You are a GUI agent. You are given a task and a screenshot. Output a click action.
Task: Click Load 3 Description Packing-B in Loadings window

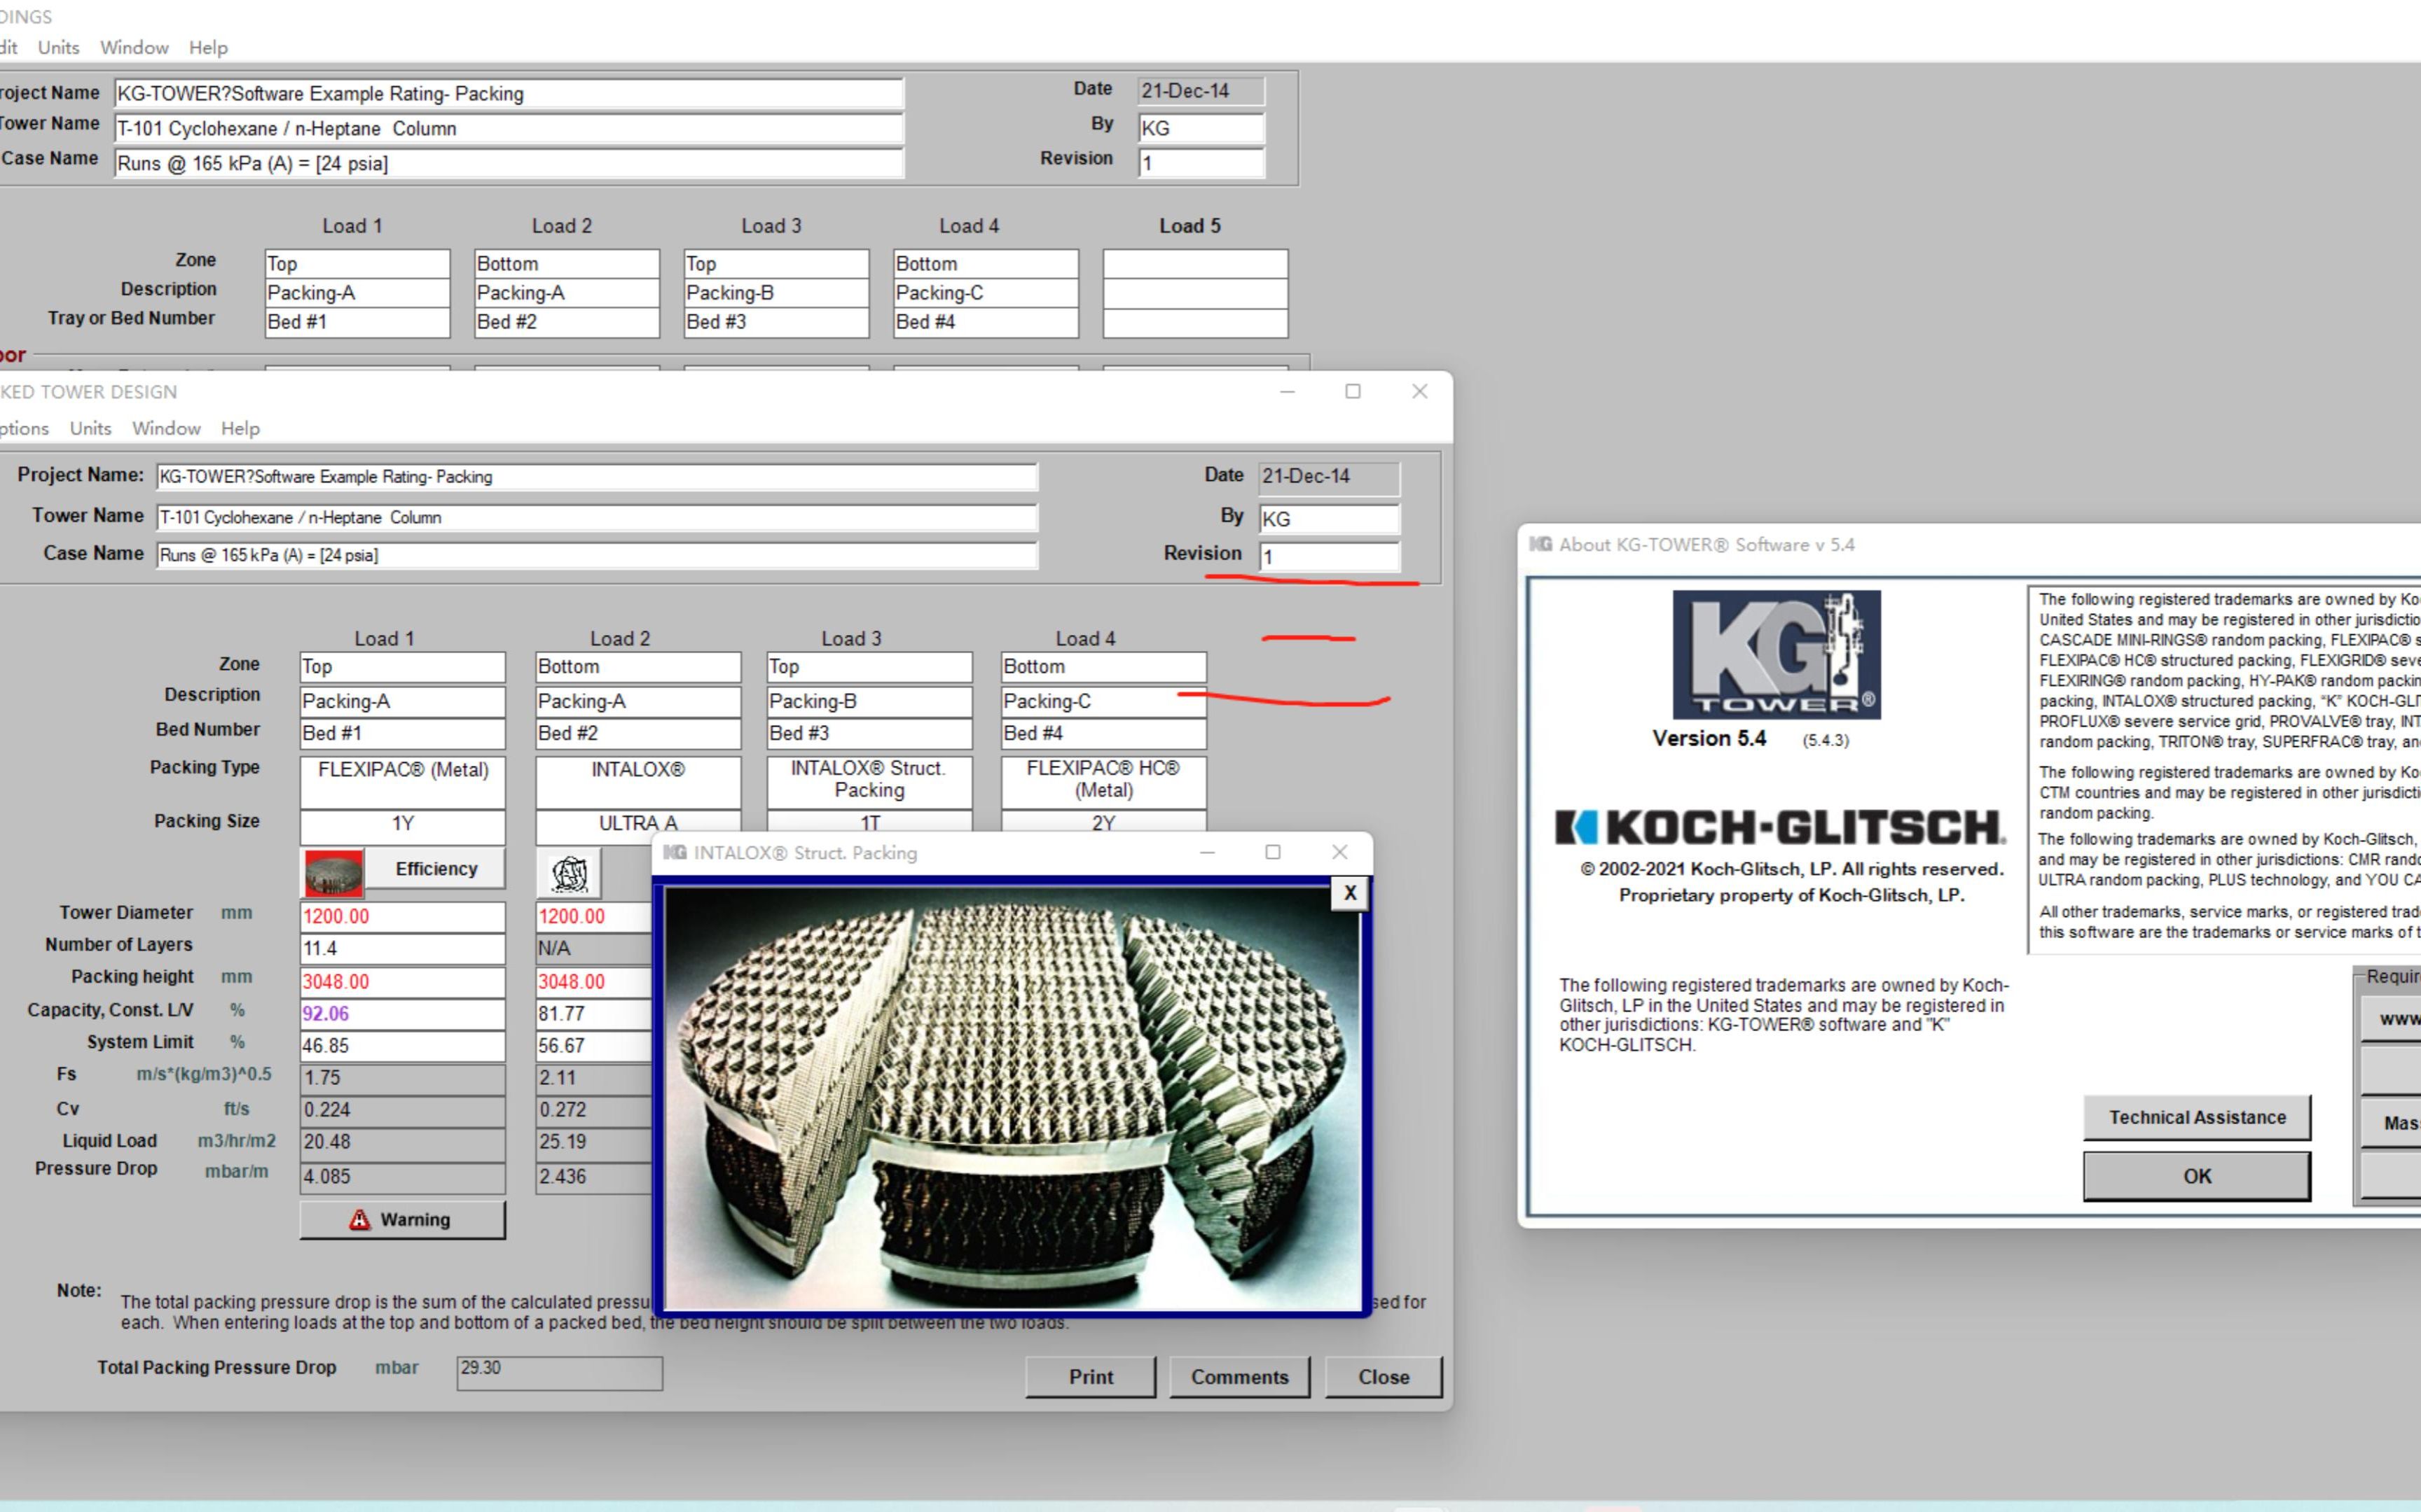coord(775,293)
